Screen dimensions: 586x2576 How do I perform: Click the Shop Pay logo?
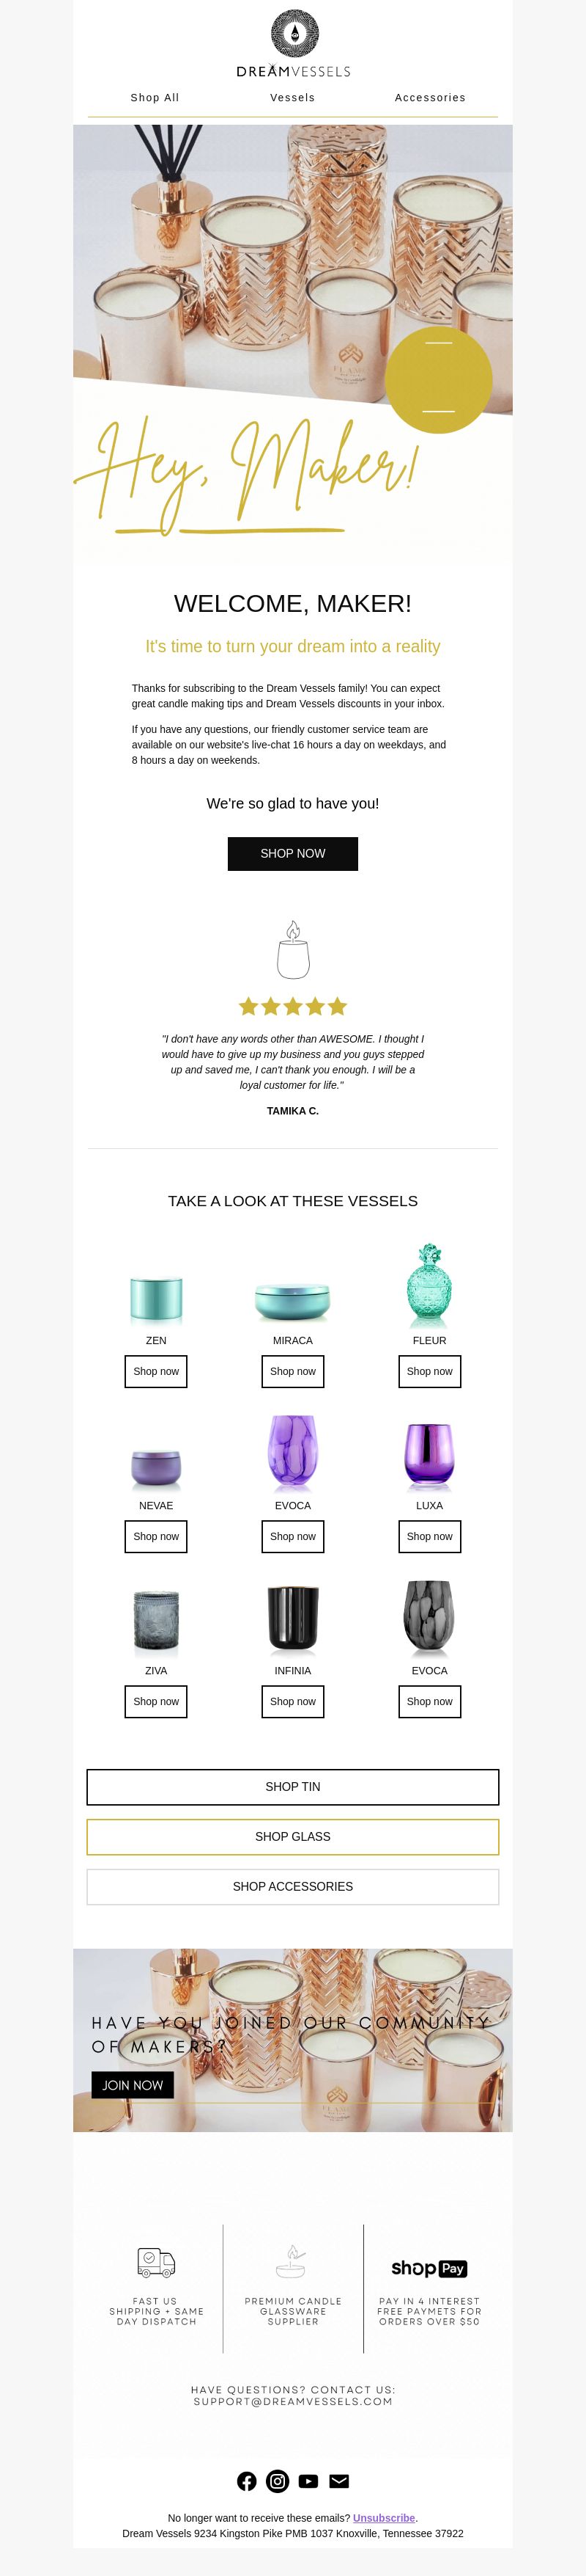pos(429,2268)
